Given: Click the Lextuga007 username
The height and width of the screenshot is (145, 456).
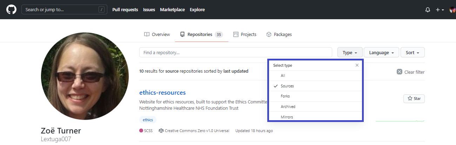Looking at the screenshot, I should point(56,139).
